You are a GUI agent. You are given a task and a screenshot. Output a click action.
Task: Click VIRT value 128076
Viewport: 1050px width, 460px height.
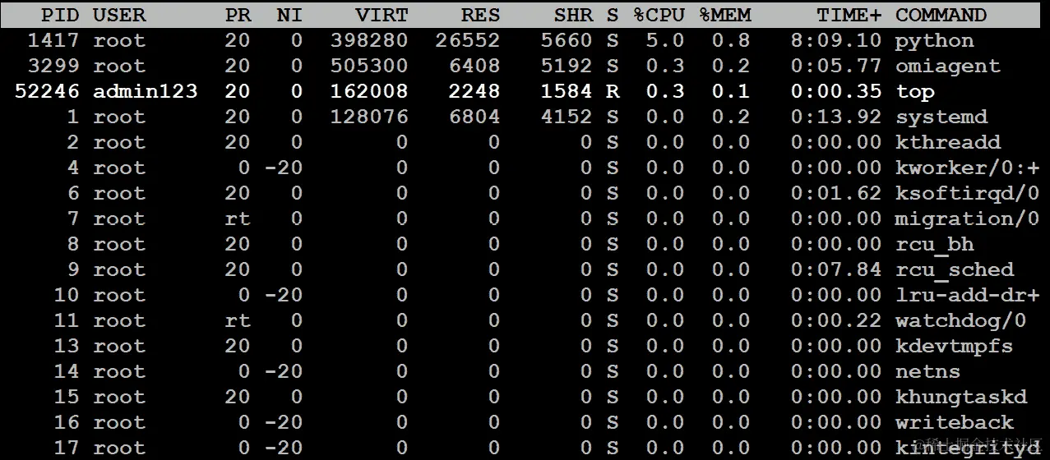click(x=369, y=117)
